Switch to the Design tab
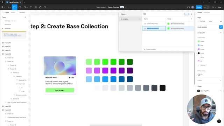Image resolution: width=224 pixels, height=126 pixels. tap(200, 13)
